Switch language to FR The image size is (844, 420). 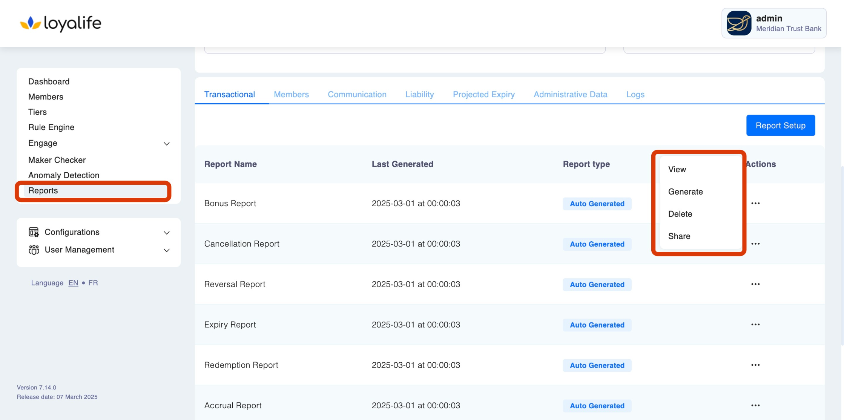(93, 283)
